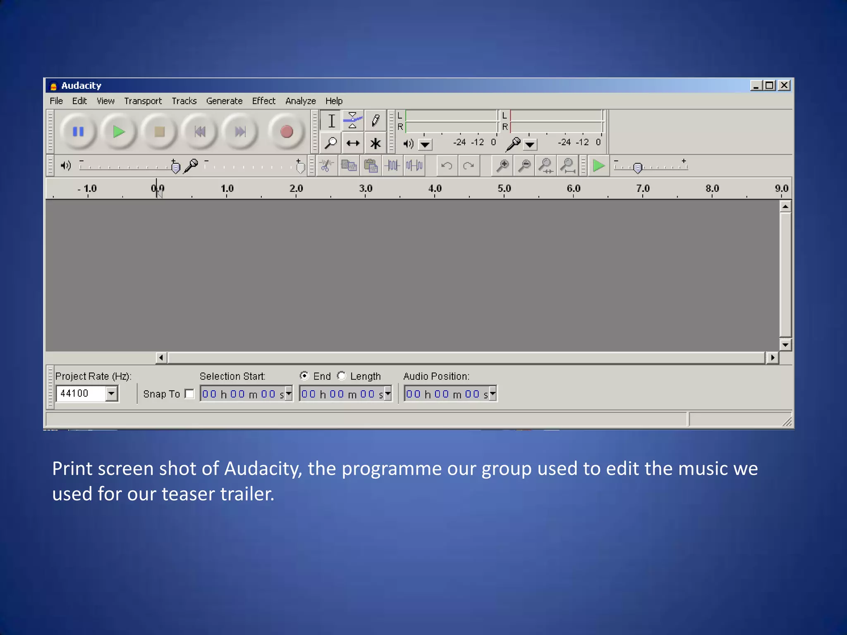
Task: Click Silence selection icon
Action: click(414, 166)
